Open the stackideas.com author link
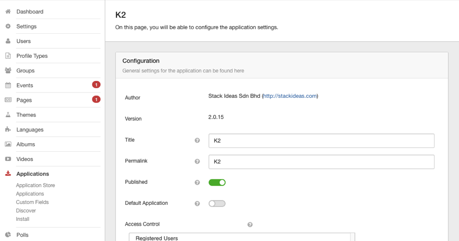 coord(290,96)
